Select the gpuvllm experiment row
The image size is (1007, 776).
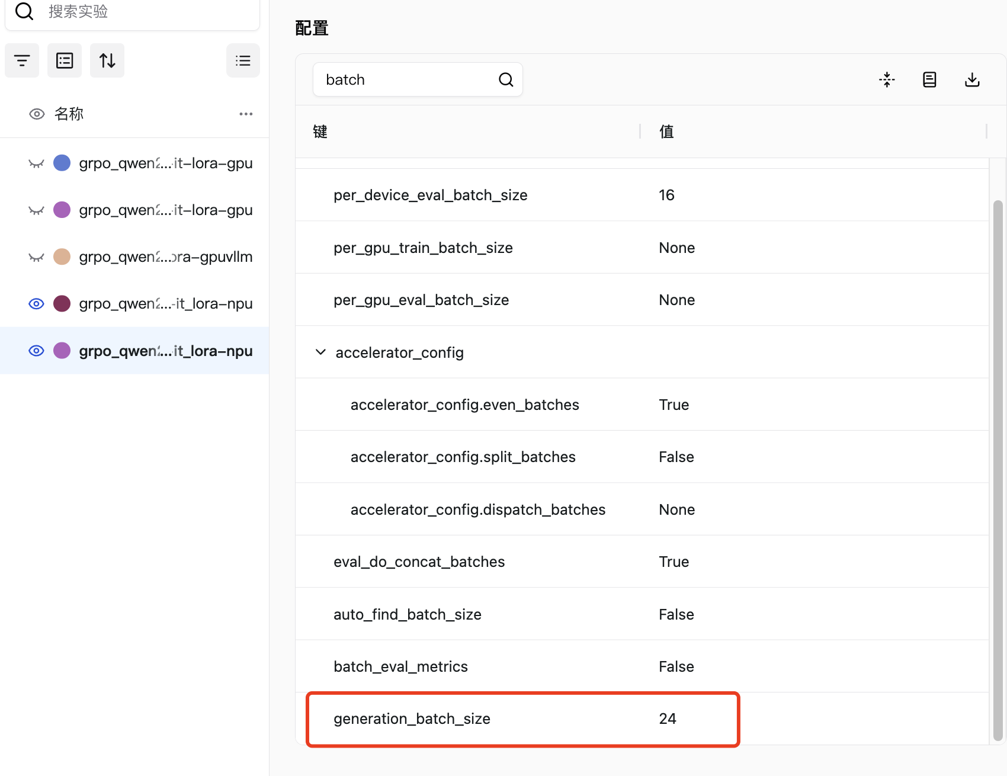134,256
